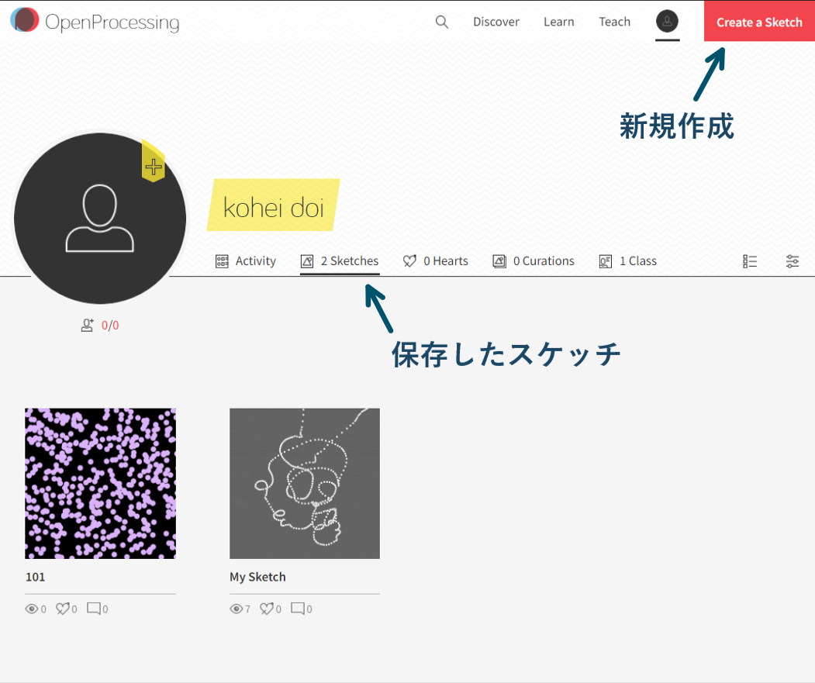The width and height of the screenshot is (815, 683).
Task: Click the view count 7 on My Sketch
Action: coord(248,609)
